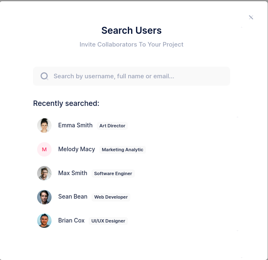Open Melody Macy from recent searches
Image resolution: width=268 pixels, height=260 pixels.
tap(77, 149)
